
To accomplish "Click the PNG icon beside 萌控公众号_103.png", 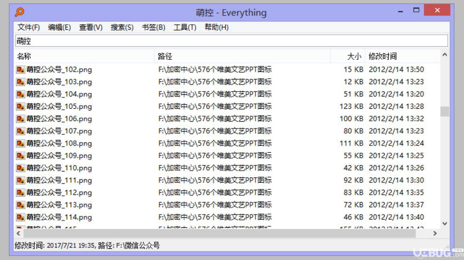I will (21, 82).
